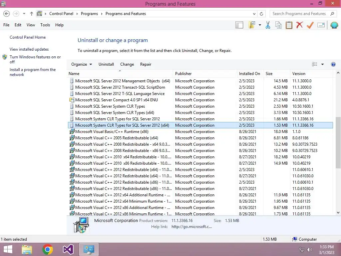Expand the chevron after Control Panel breadcrumb
Screen dimensions: 341x256
(77, 14)
